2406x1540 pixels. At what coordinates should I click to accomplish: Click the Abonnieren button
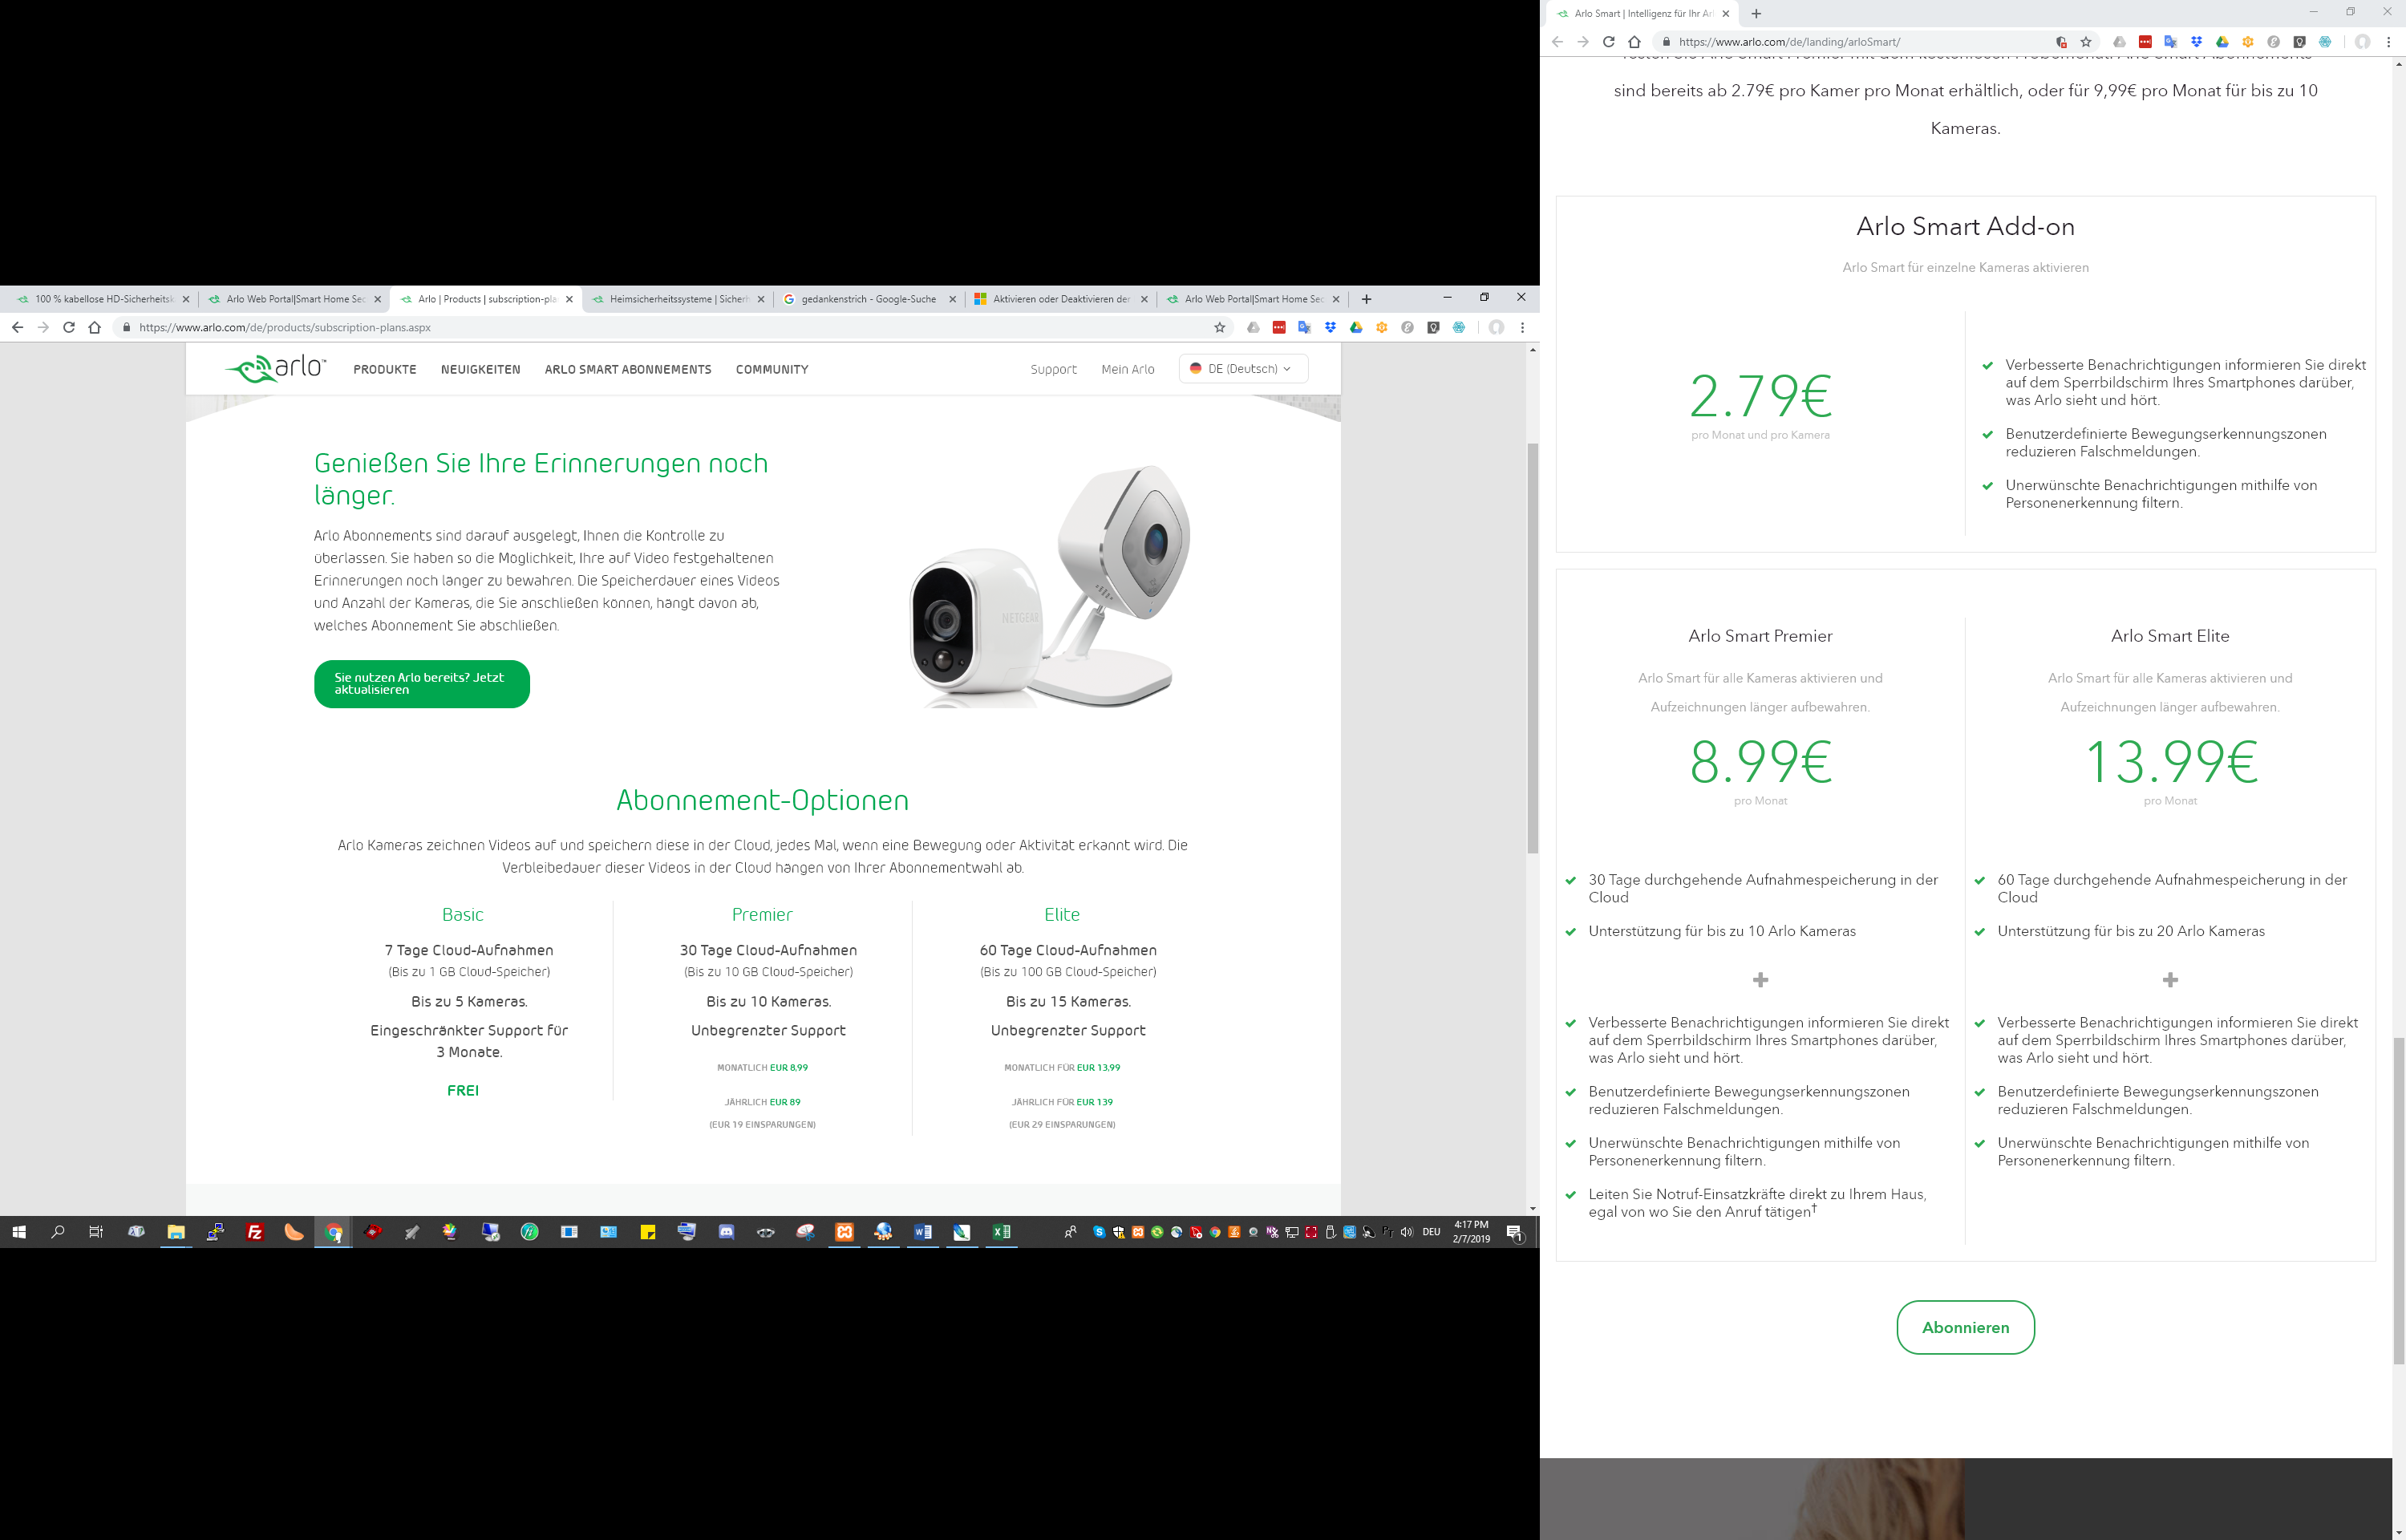click(1965, 1327)
